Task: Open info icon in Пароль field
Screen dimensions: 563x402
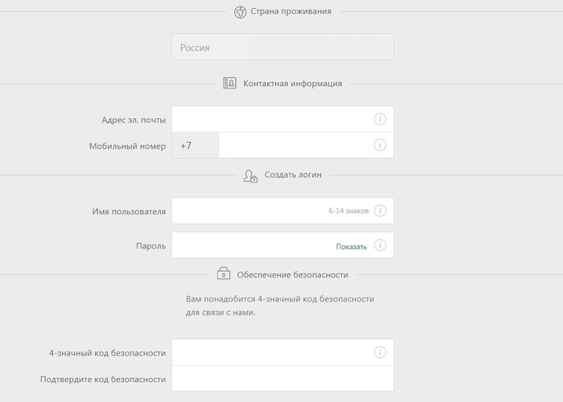Action: [x=380, y=245]
